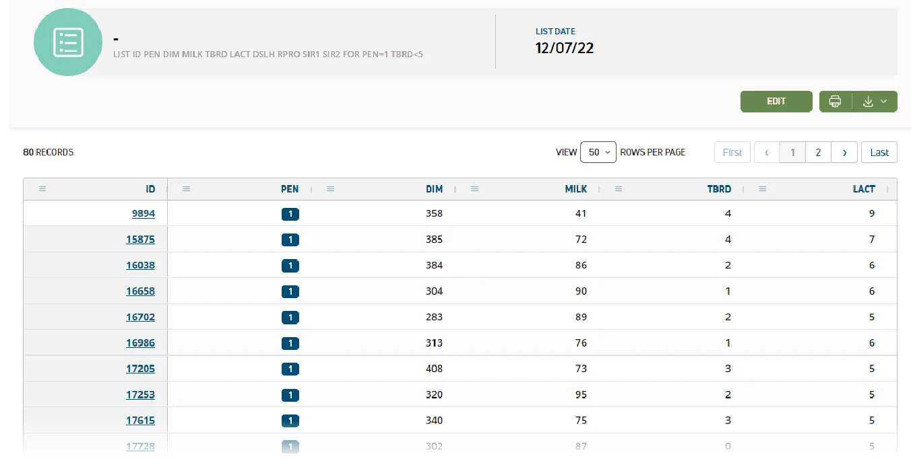Open cow record 16702
The height and width of the screenshot is (467, 911).
coord(140,317)
